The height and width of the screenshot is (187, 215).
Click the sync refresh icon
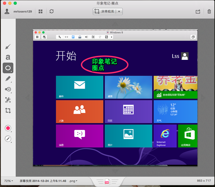[x=51, y=11]
